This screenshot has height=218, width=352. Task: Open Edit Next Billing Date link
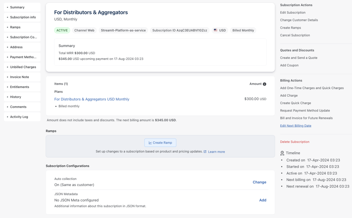[296, 126]
